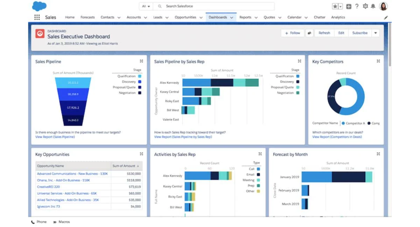Viewport: 420px width, 227px height.
Task: Open View Report (Competitors in Deals) link
Action: 337,137
